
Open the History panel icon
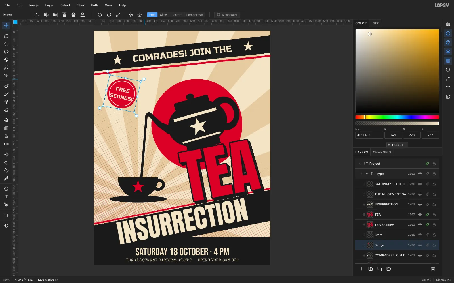448,70
